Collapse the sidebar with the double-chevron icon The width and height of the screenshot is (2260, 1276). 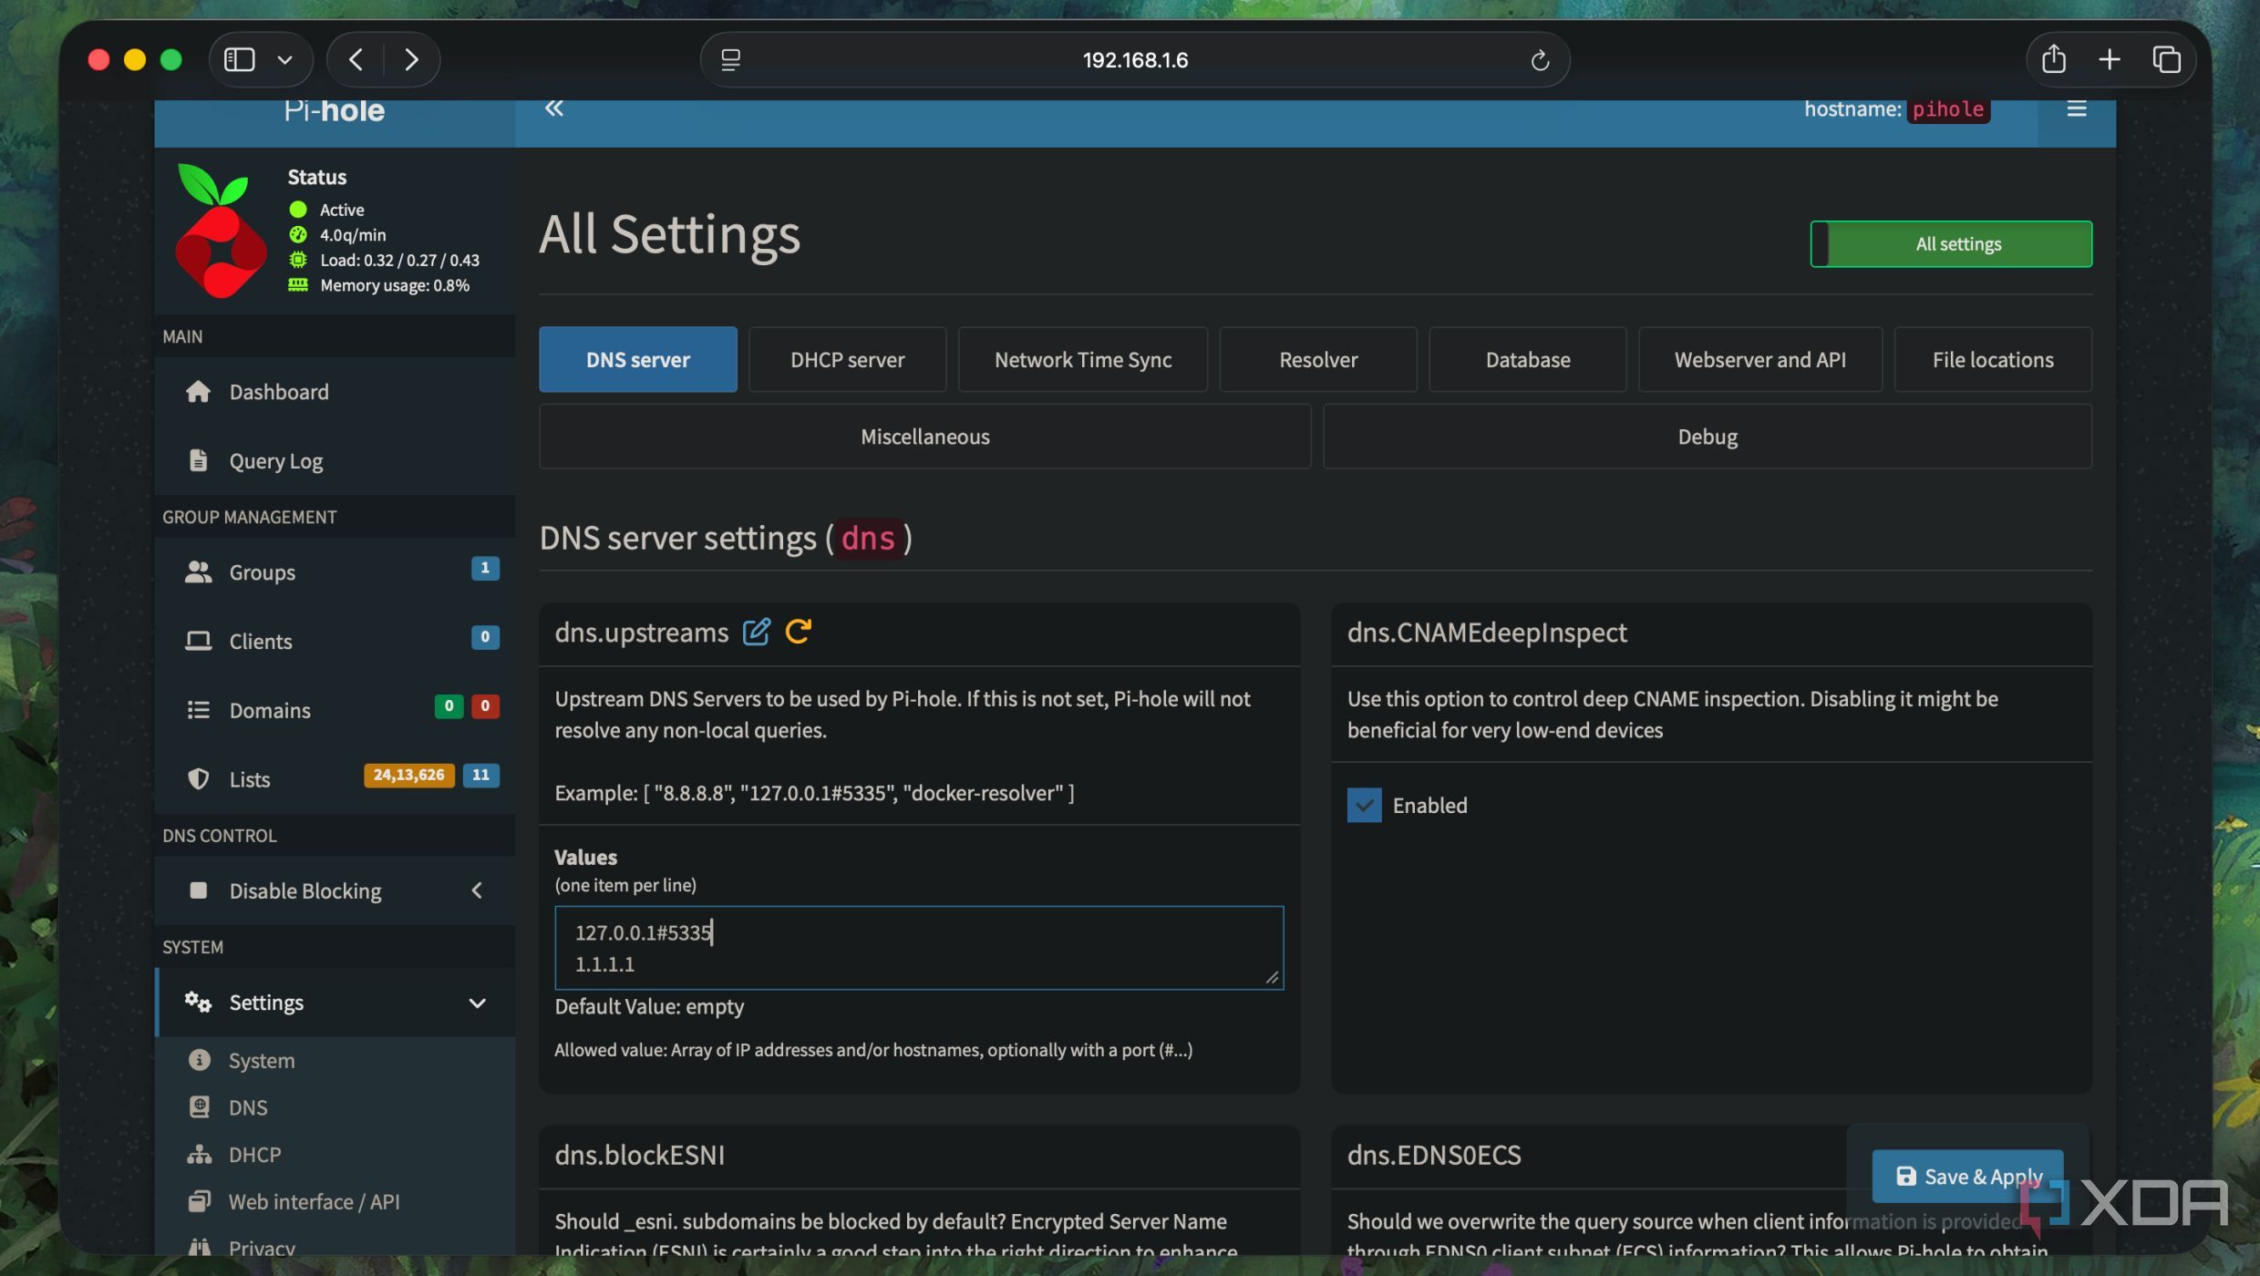pyautogui.click(x=554, y=108)
